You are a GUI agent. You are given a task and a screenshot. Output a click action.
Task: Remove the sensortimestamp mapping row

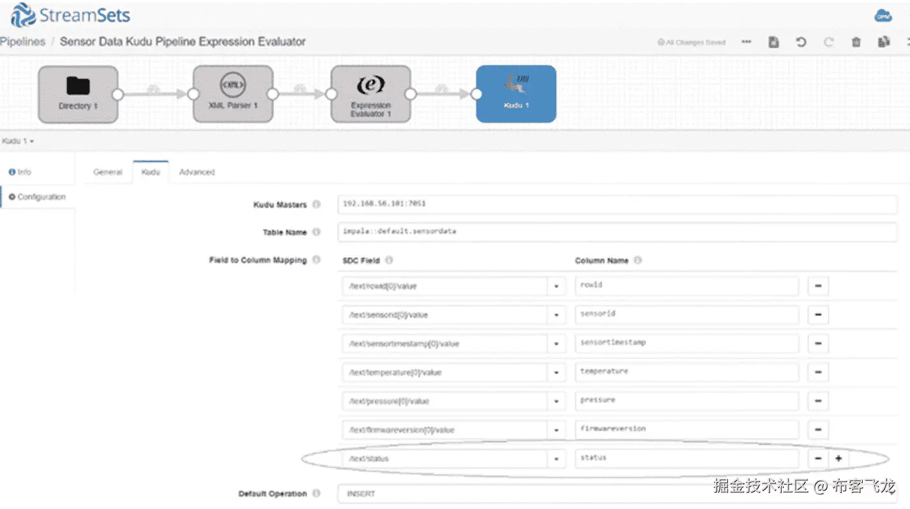(818, 343)
